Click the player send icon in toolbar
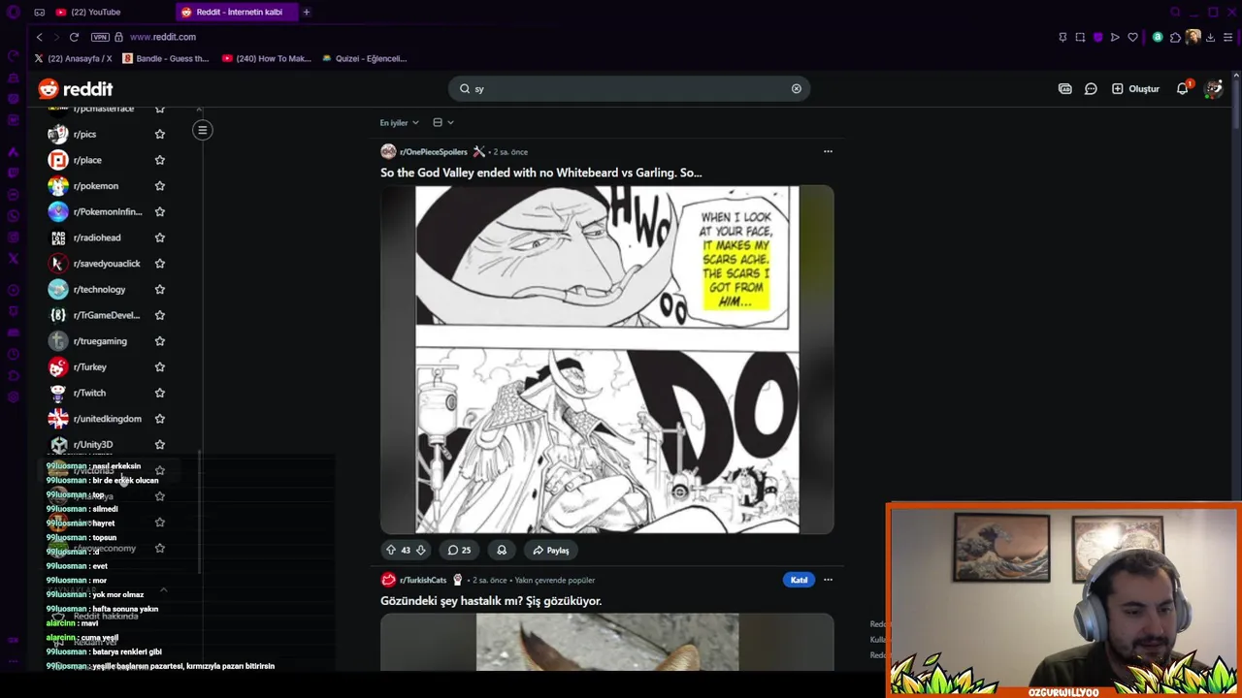The height and width of the screenshot is (698, 1242). pyautogui.click(x=1115, y=37)
